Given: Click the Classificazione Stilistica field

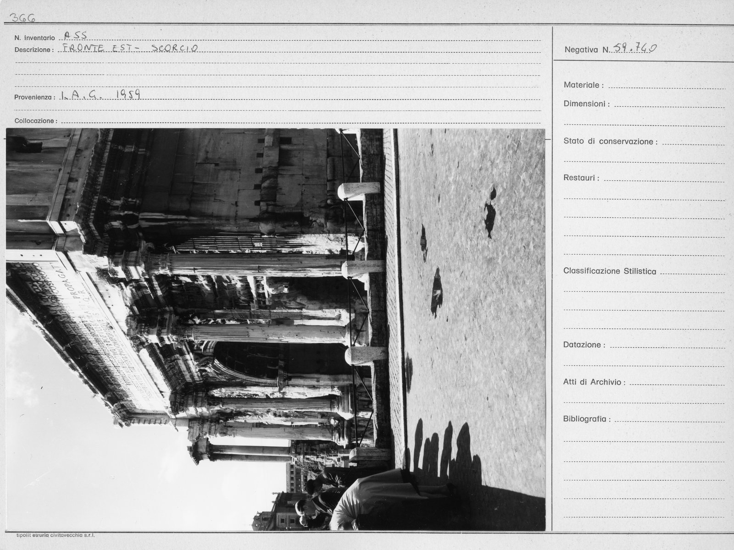Looking at the screenshot, I should [692, 271].
